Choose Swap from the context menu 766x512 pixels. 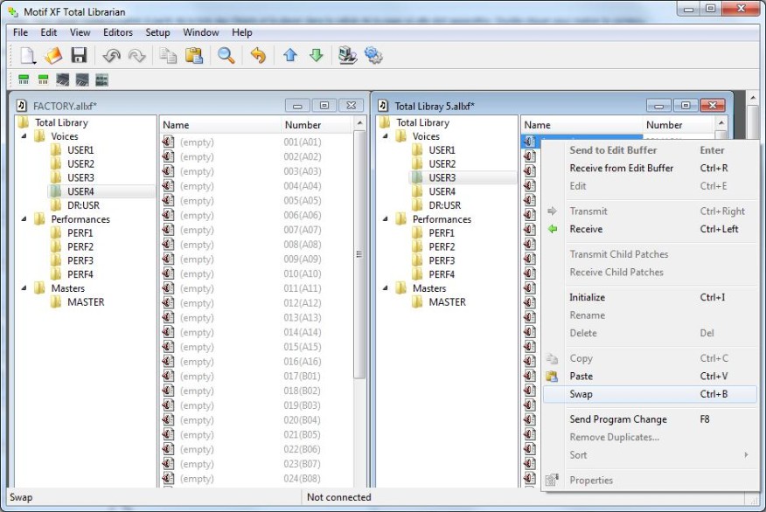[x=650, y=394]
